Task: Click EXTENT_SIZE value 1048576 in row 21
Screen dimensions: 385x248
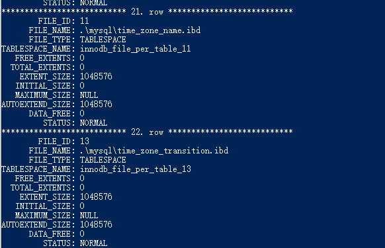Action: 96,76
